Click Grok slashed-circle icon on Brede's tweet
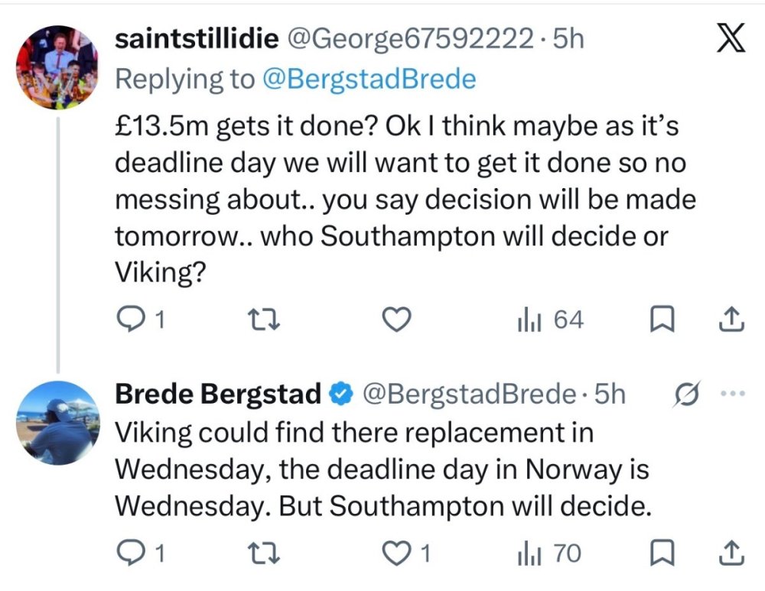This screenshot has height=591, width=765. (x=687, y=393)
